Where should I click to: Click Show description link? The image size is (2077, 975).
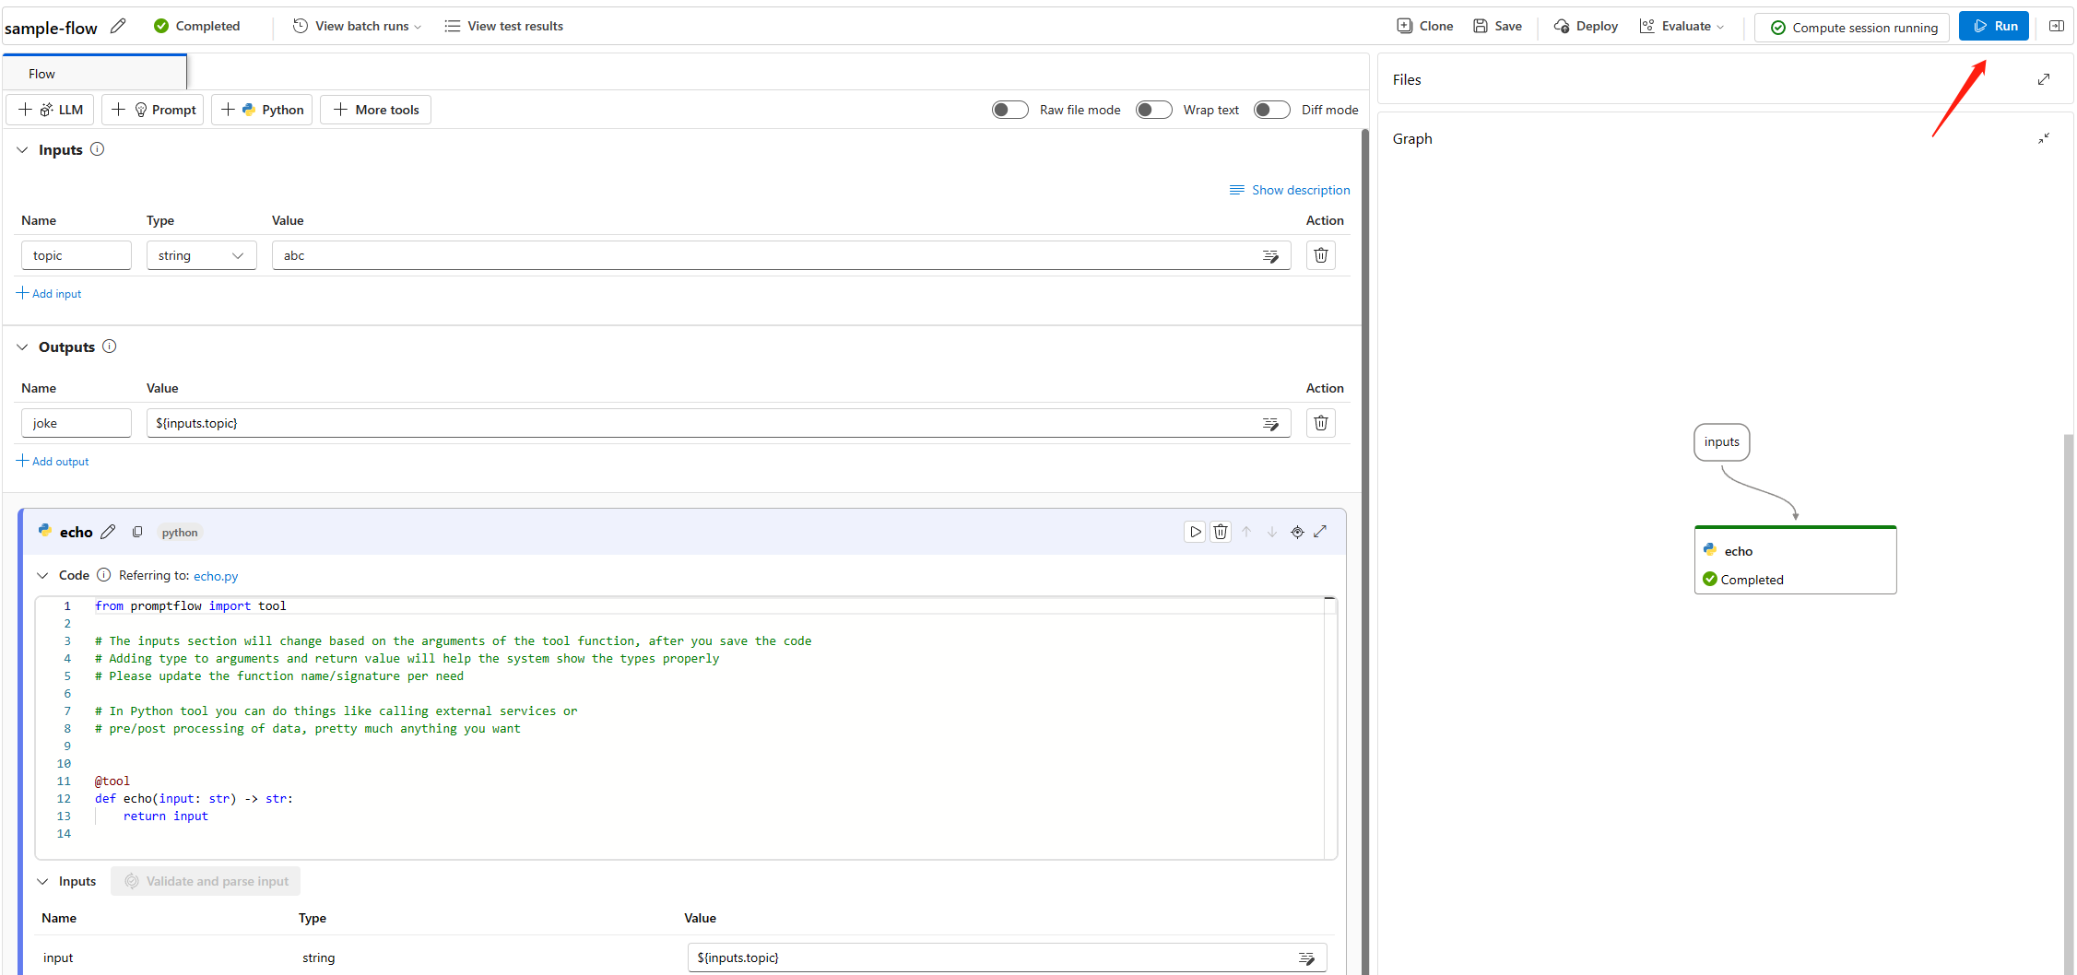[x=1301, y=190]
